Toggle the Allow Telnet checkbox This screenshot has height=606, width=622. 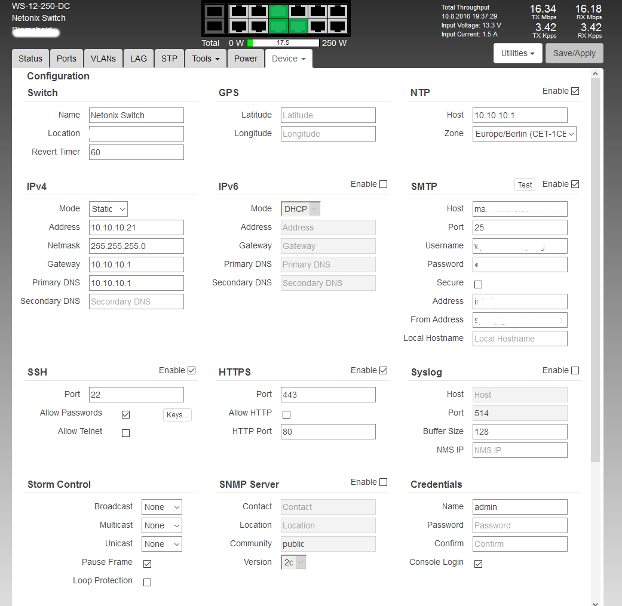point(125,433)
